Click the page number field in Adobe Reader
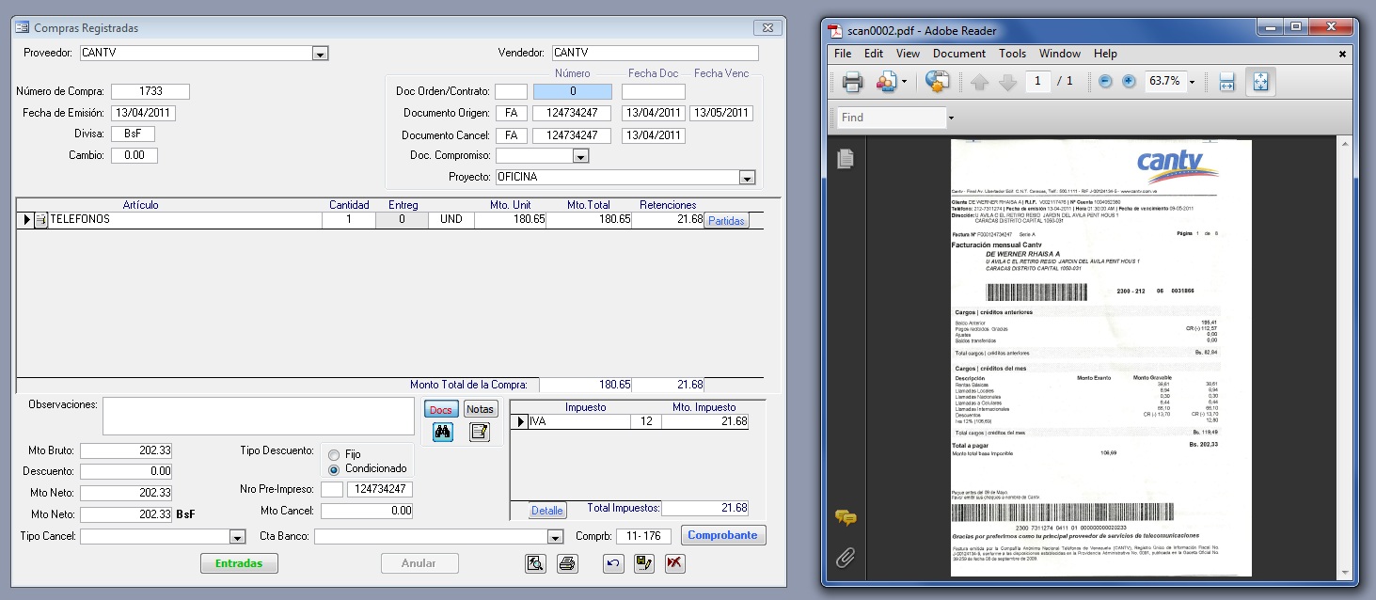The image size is (1376, 600). (x=1037, y=82)
